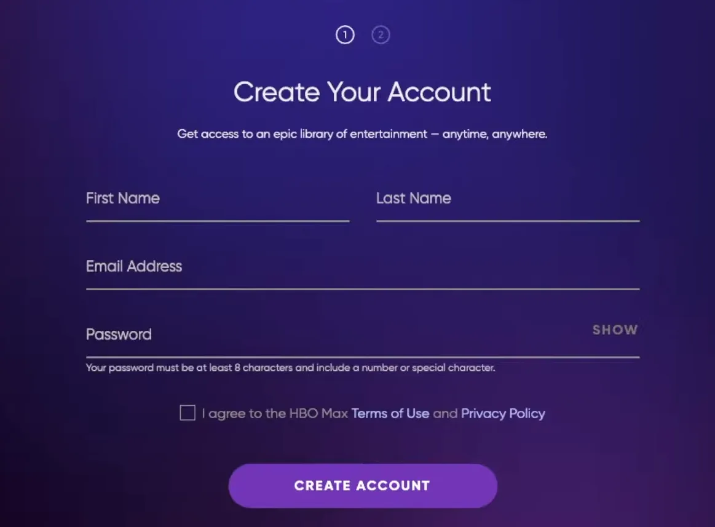Toggle SHOW to reveal the password
Image resolution: width=715 pixels, height=527 pixels.
[x=615, y=330]
